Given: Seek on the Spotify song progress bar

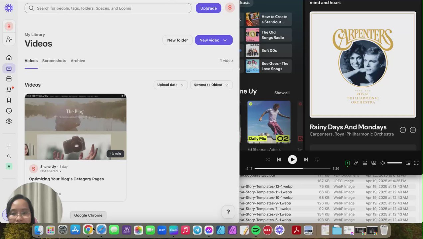Looking at the screenshot, I should pyautogui.click(x=292, y=168).
